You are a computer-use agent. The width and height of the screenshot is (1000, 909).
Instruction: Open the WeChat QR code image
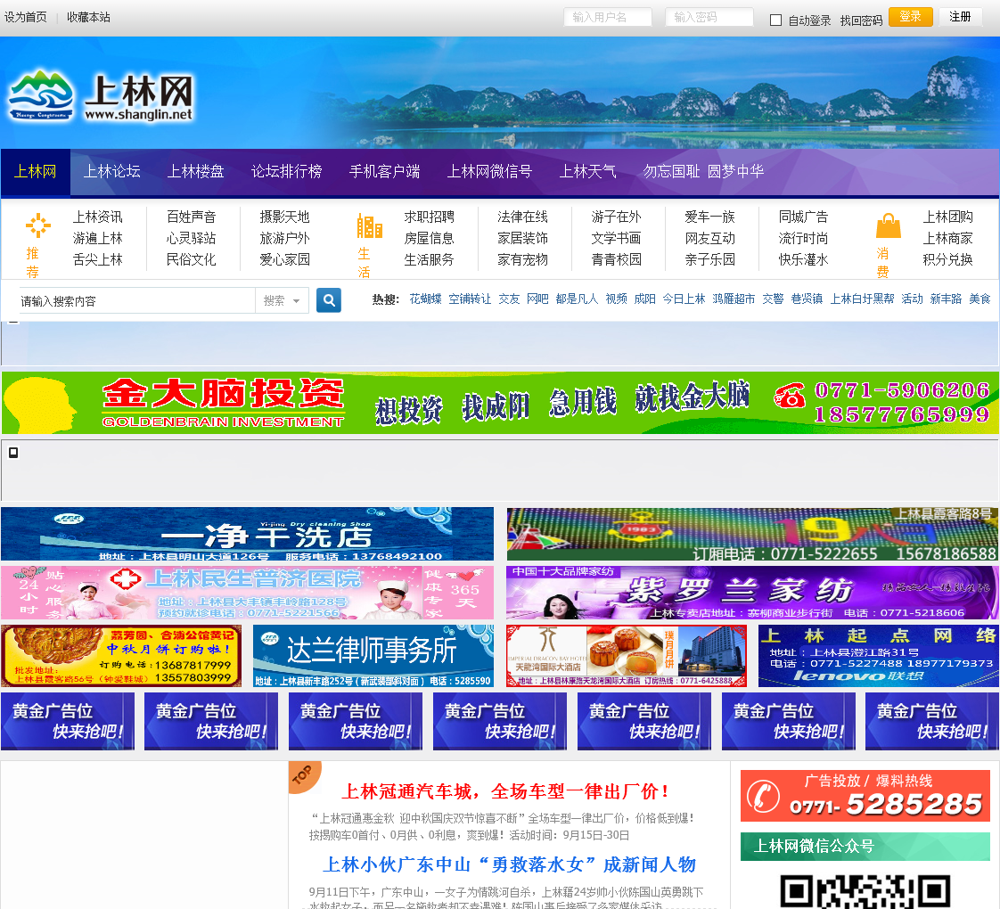click(x=865, y=892)
